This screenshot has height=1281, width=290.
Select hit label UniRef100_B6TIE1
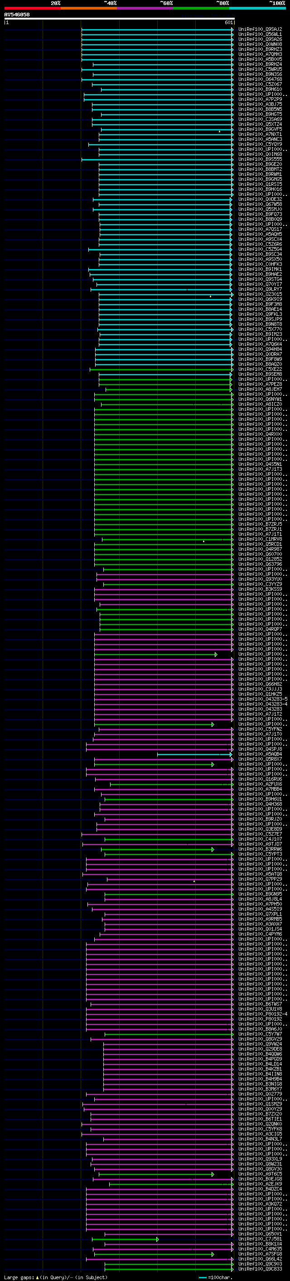260,1118
